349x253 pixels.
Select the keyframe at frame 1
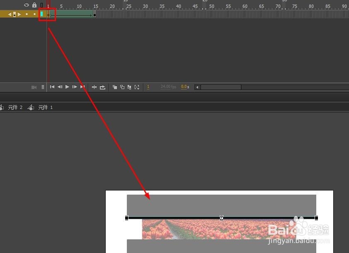click(x=48, y=14)
